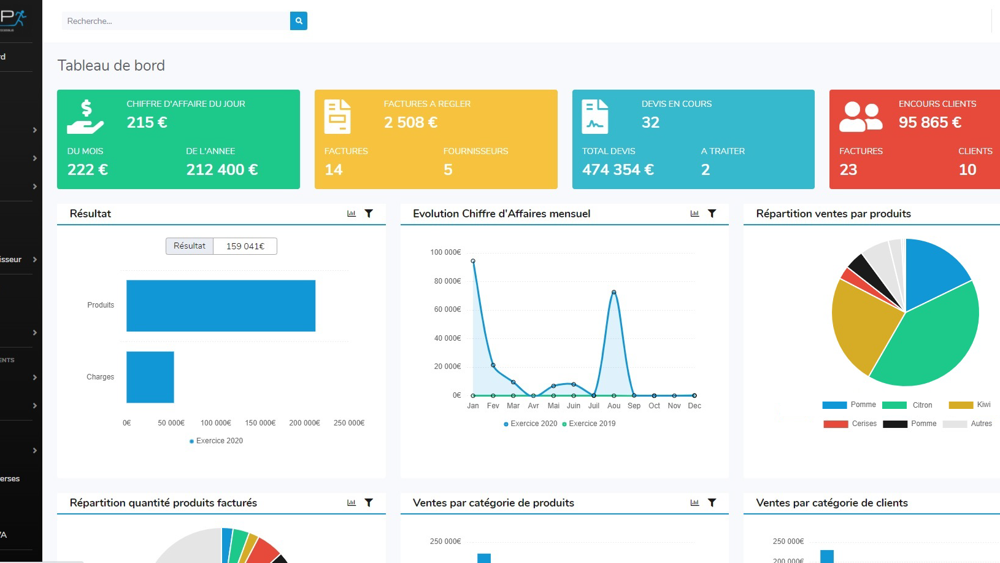The image size is (1000, 563).
Task: Expand the first sidebar chevron menu
Action: point(35,130)
